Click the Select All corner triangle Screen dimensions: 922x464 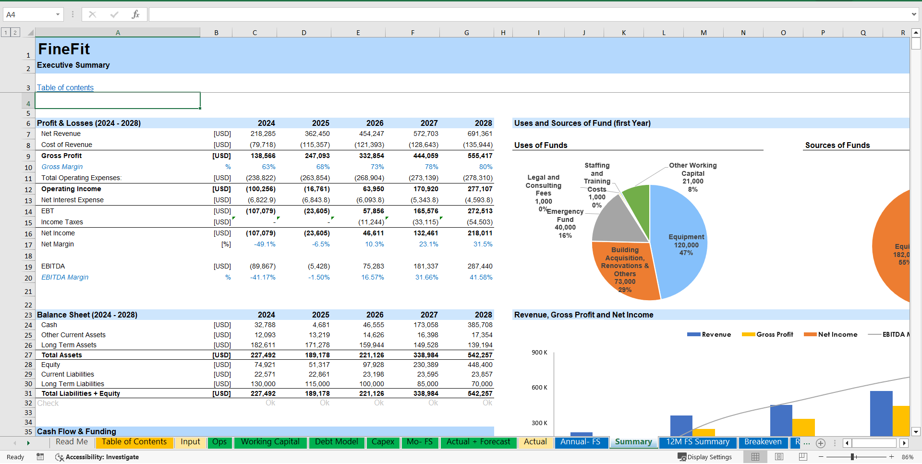point(31,33)
